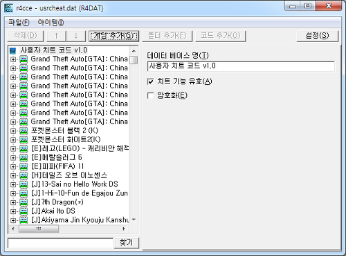346x256 pixels.
Task: Select the row text [E]메탈슬러그 6
Action: (x=57, y=157)
